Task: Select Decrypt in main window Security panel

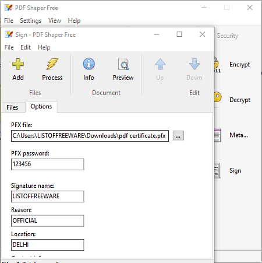Action: tap(240, 100)
